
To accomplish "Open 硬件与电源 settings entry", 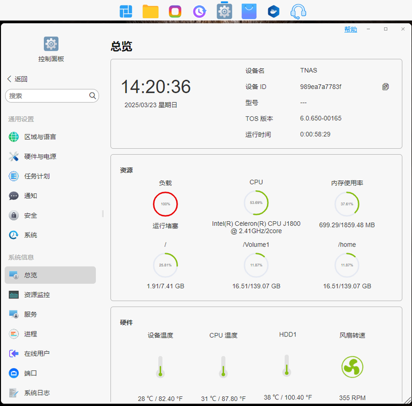I will [x=40, y=157].
